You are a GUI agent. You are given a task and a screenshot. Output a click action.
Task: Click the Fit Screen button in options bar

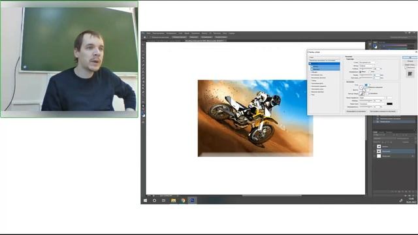pos(194,37)
